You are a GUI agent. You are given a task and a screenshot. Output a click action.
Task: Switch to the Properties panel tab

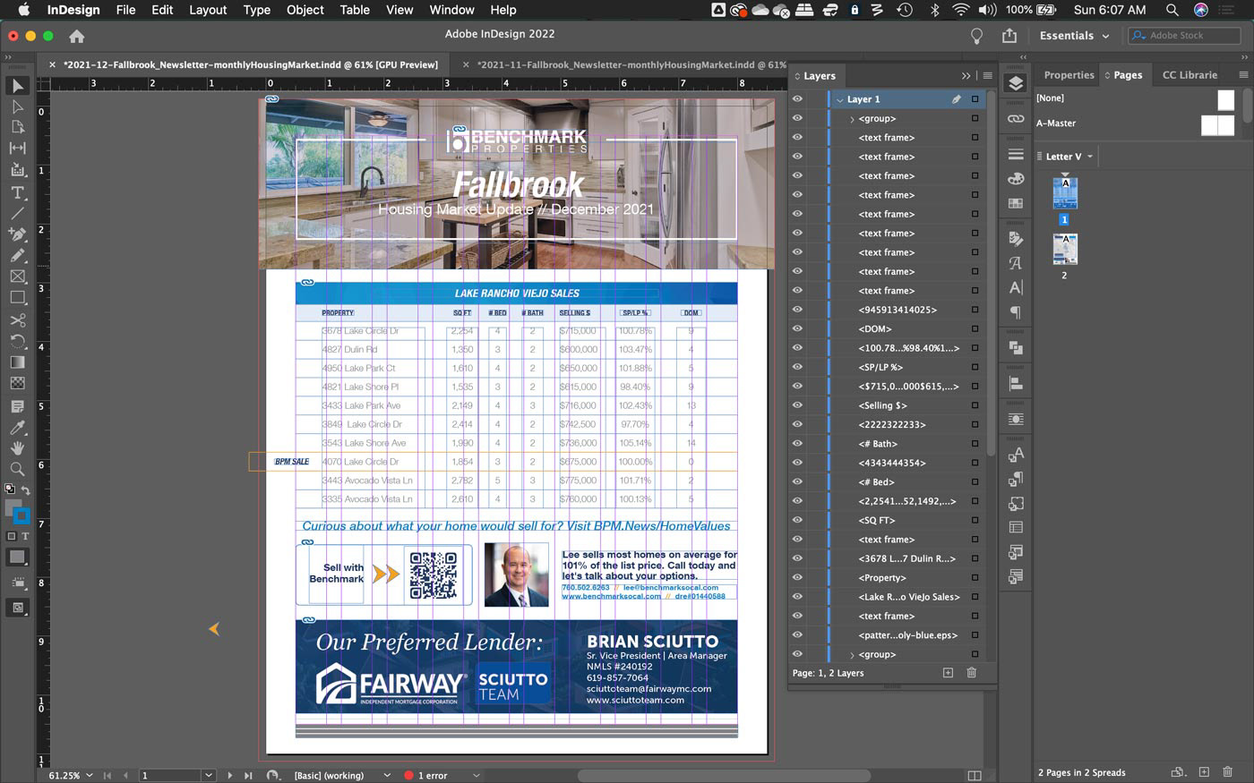[1069, 75]
